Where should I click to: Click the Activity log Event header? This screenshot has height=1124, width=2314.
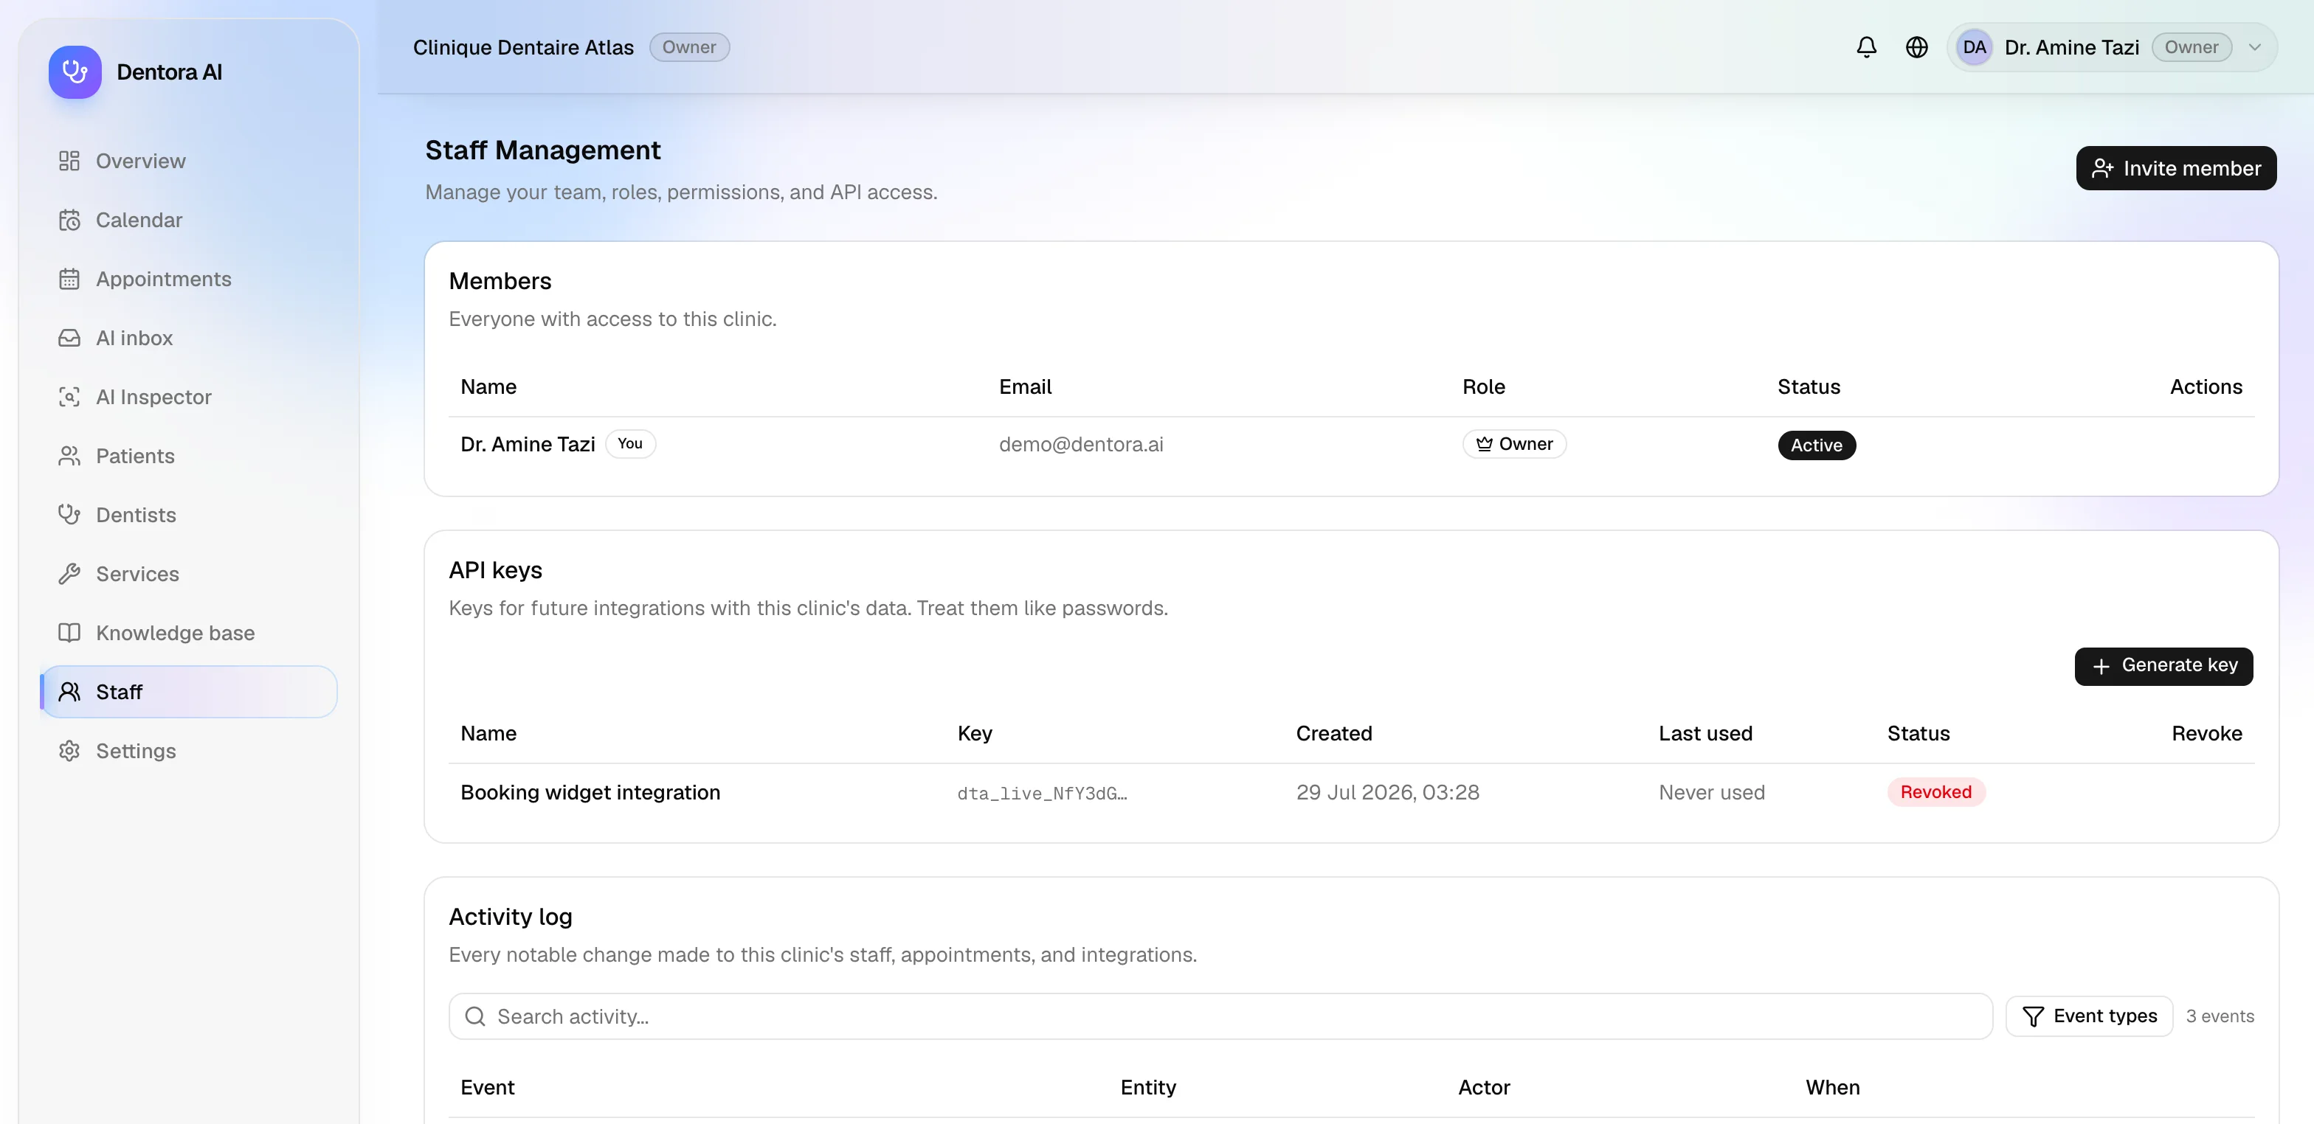[x=487, y=1087]
